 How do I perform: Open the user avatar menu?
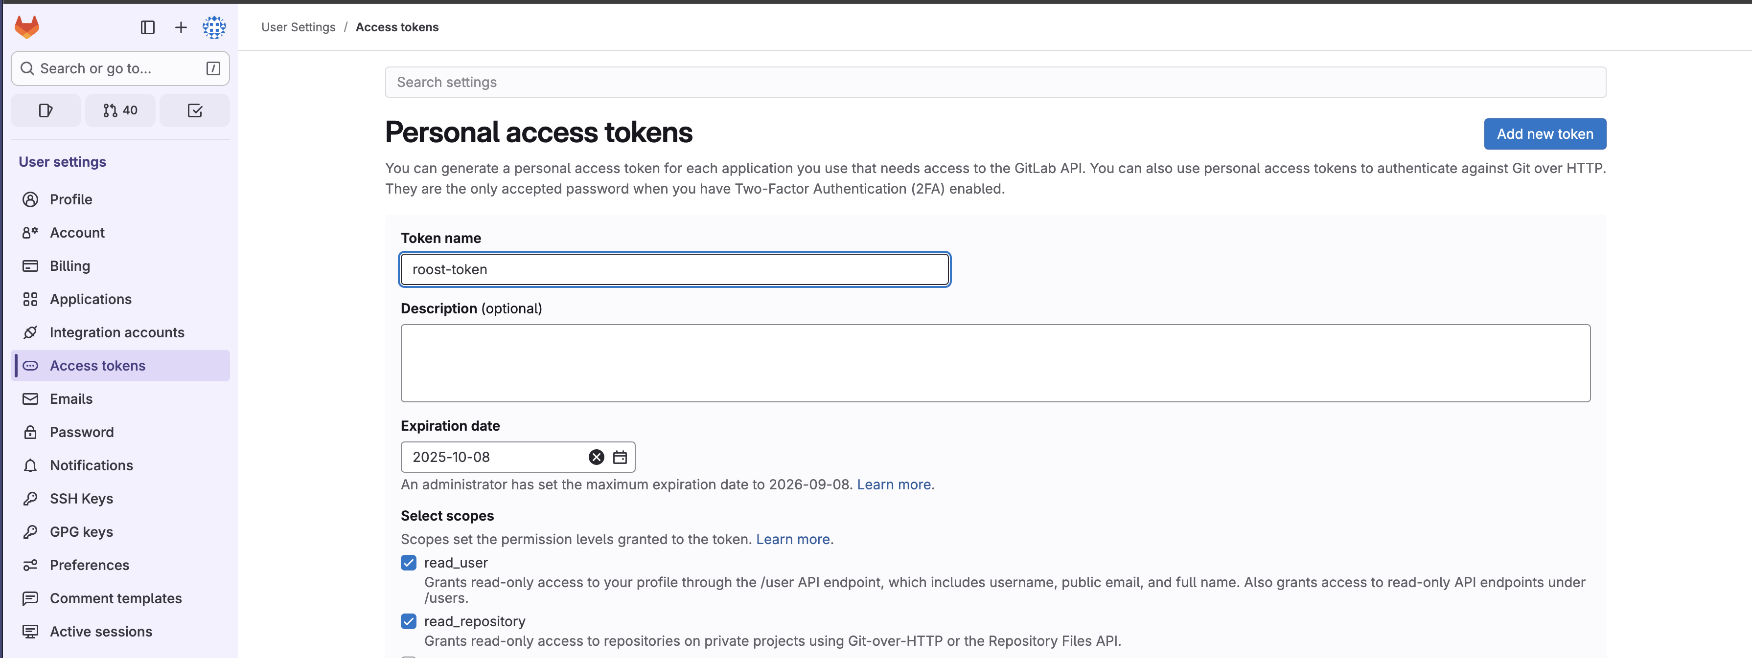coord(214,27)
